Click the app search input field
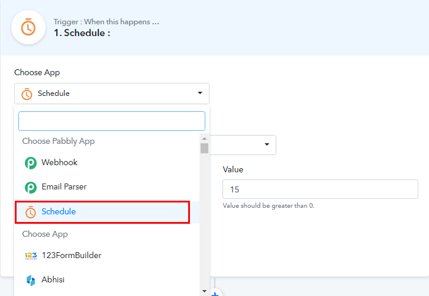Image resolution: width=429 pixels, height=296 pixels. click(112, 121)
